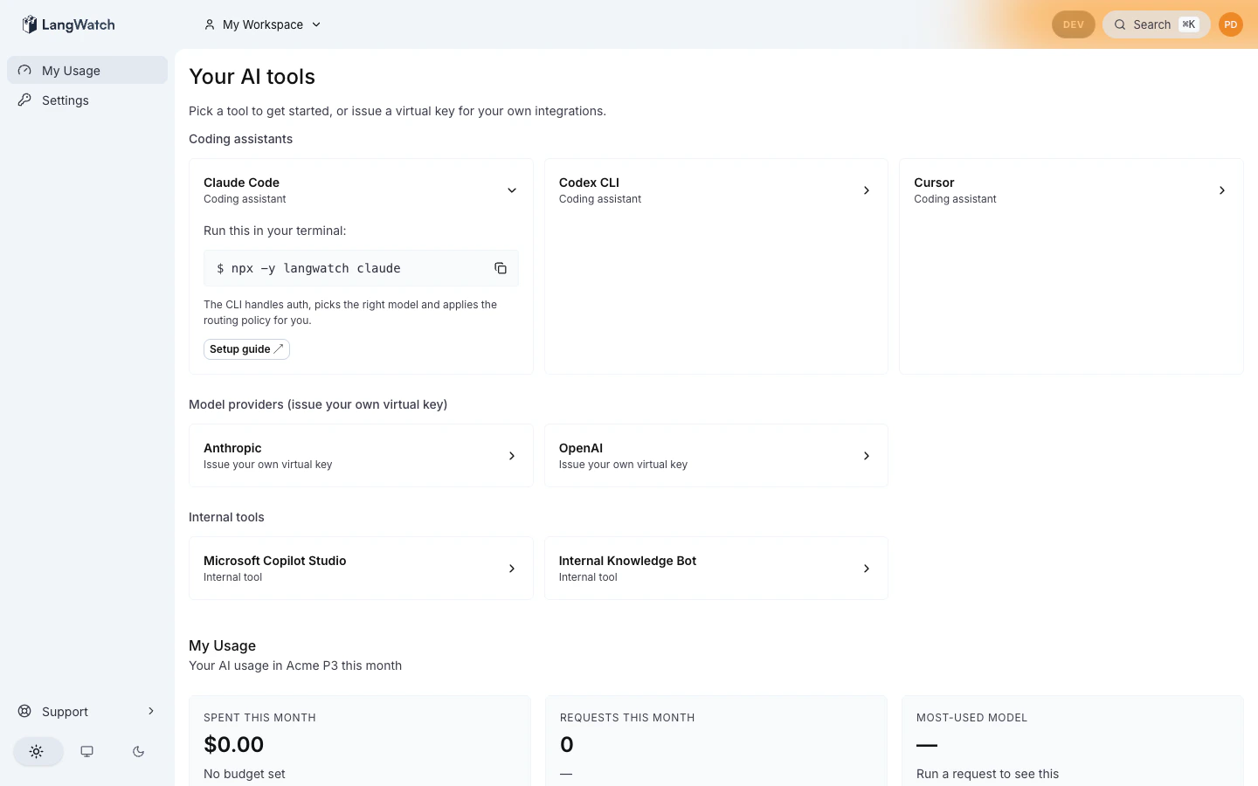Click the LangWatch brand name
Screen dimensions: 1258x786
tap(79, 24)
